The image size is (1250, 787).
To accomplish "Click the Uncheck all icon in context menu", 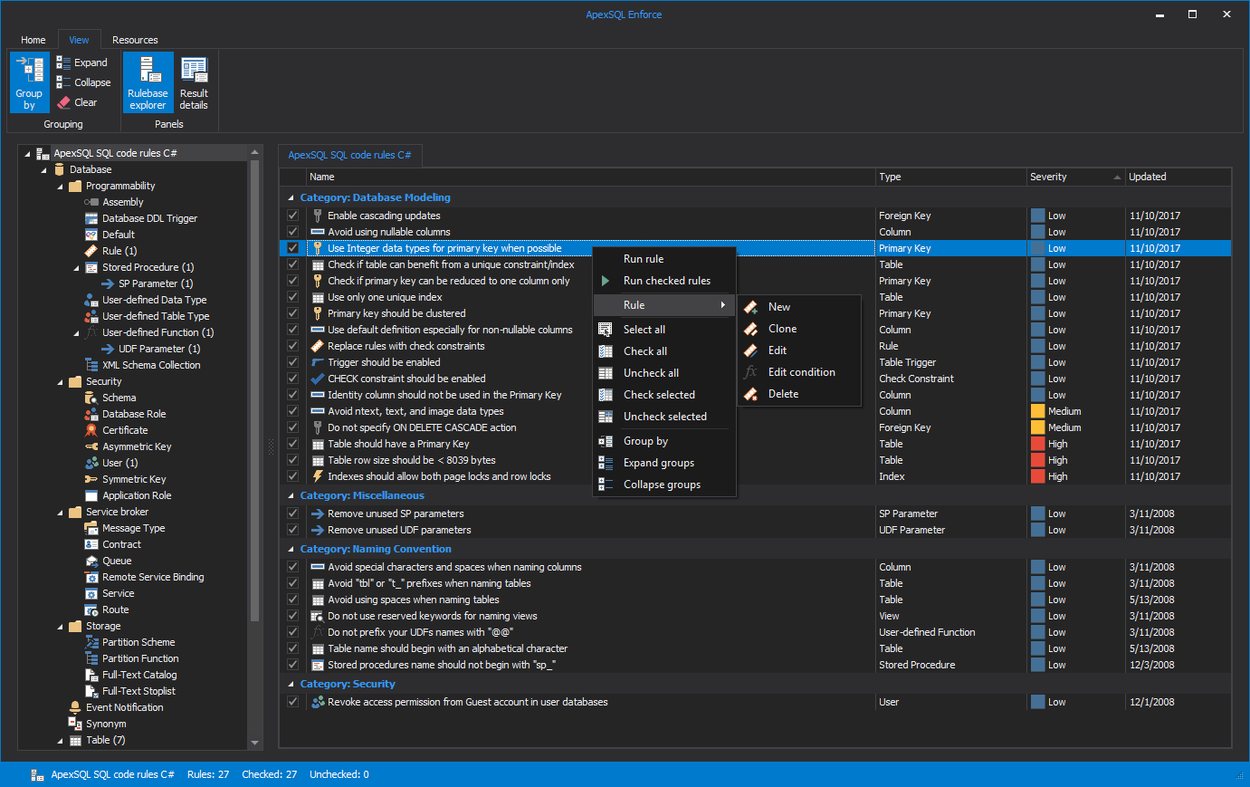I will coord(606,373).
